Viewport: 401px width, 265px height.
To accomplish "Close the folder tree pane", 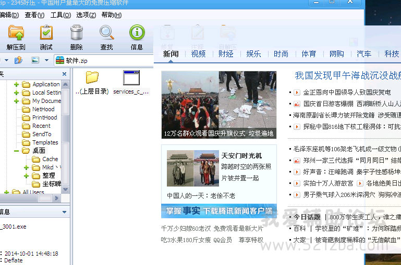I will [x=65, y=74].
